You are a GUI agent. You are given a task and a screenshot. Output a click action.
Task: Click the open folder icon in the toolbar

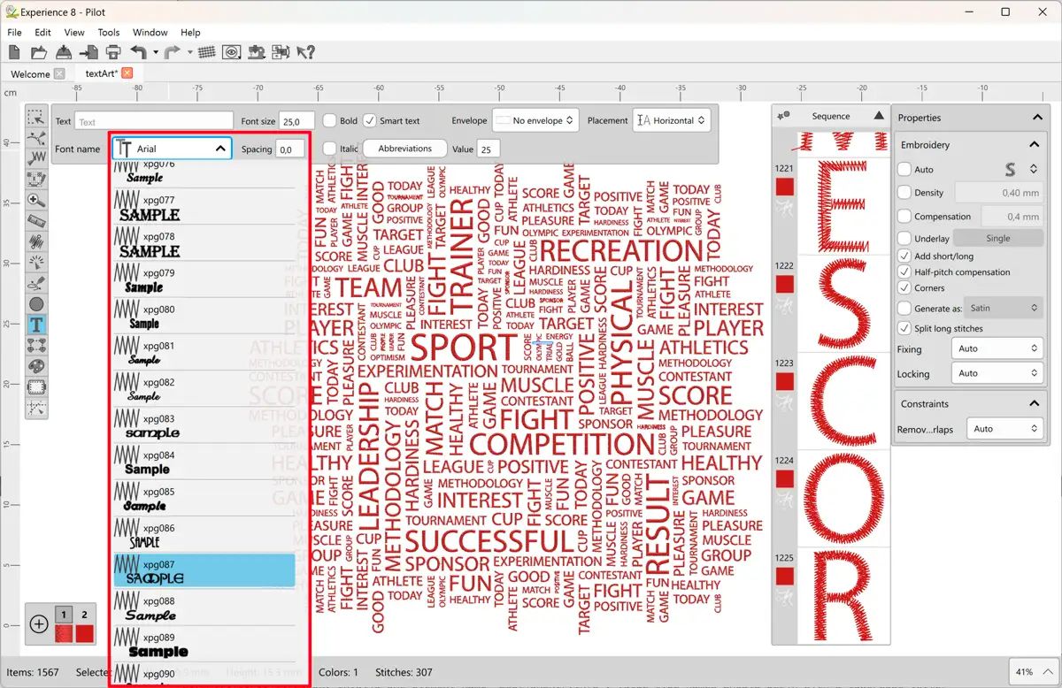38,52
